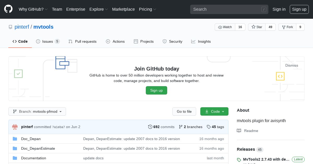This screenshot has width=313, height=164.
Task: Click the Fork button
Action: [x=287, y=27]
